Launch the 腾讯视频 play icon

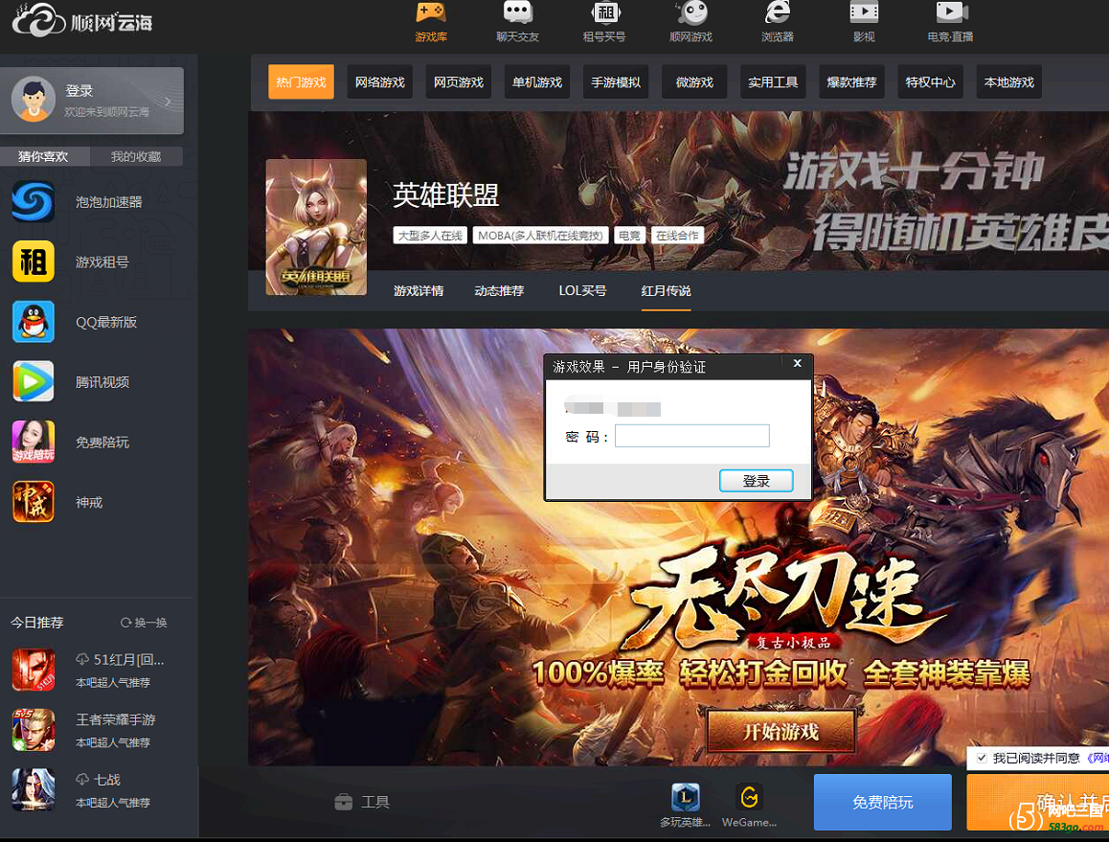click(34, 382)
